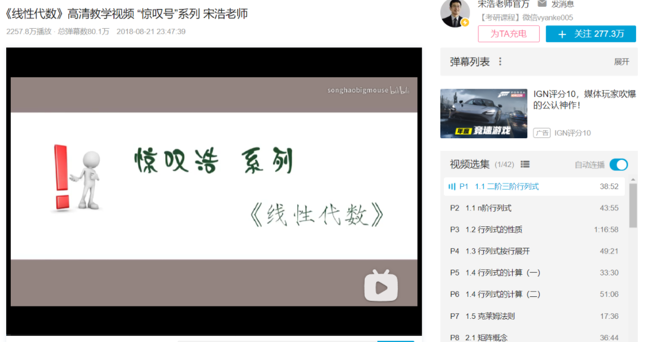Select episode P1 1.1 二阶三阶行列式

(534, 186)
